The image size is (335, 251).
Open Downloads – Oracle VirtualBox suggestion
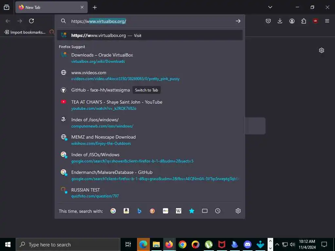[150, 58]
